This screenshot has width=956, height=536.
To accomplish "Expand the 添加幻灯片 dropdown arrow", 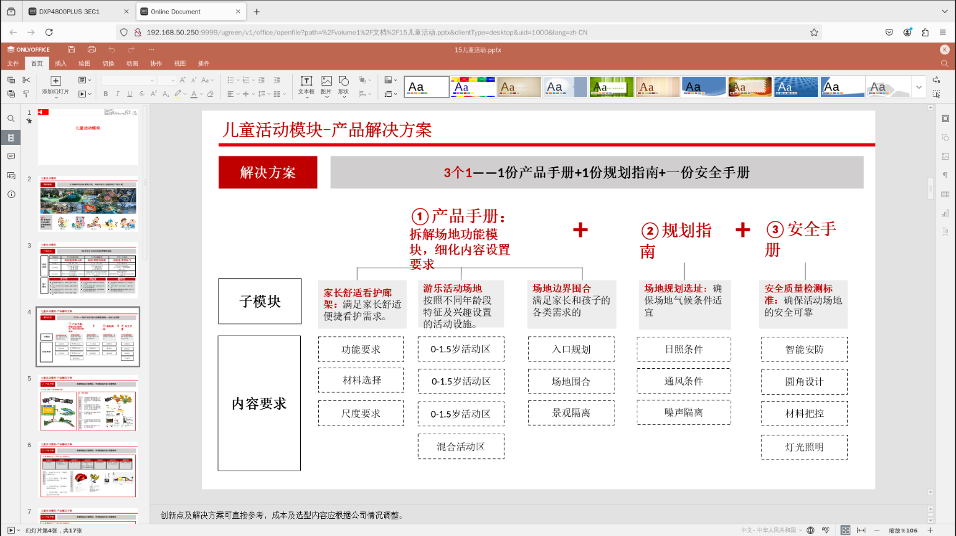I will pos(56,97).
